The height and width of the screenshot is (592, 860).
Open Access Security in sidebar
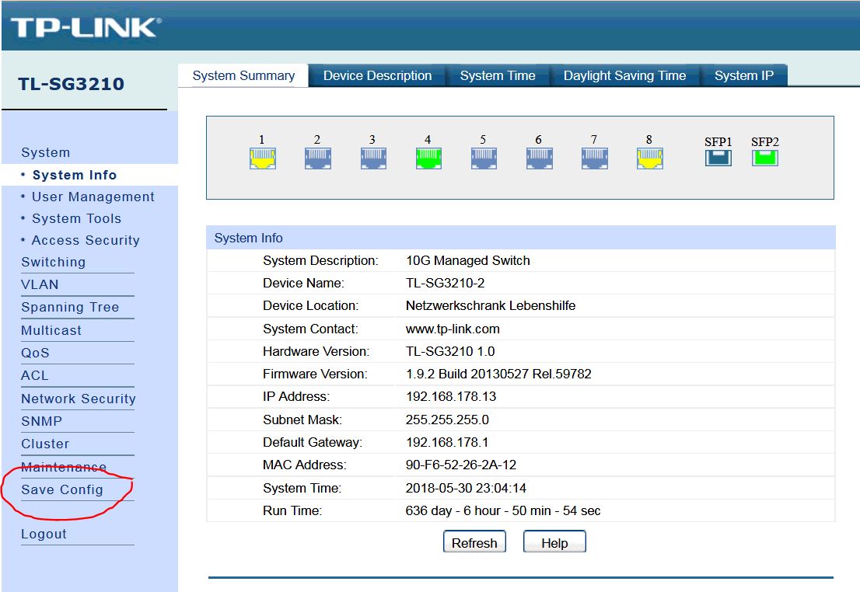(x=86, y=240)
